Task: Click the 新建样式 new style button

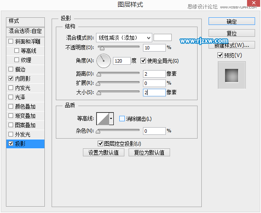Action: (x=232, y=45)
